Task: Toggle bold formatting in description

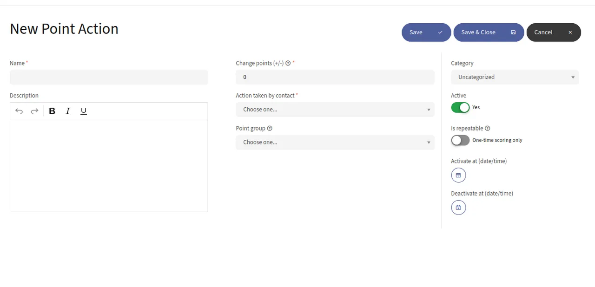Action: click(x=52, y=111)
